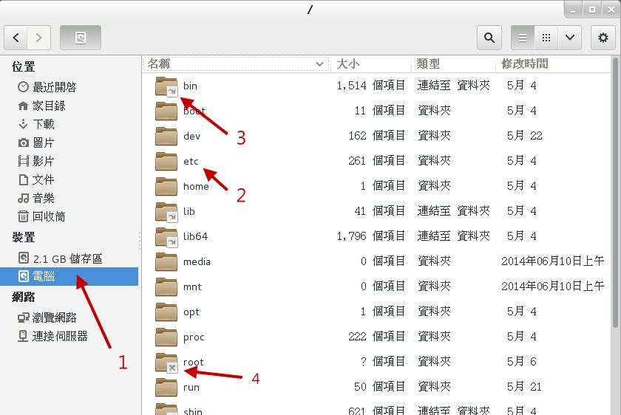Switch to icon grid view mode

coord(546,38)
